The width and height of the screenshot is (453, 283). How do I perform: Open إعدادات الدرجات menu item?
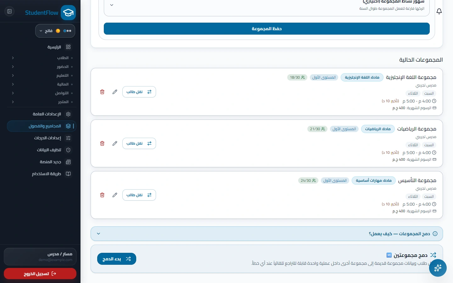[42, 138]
